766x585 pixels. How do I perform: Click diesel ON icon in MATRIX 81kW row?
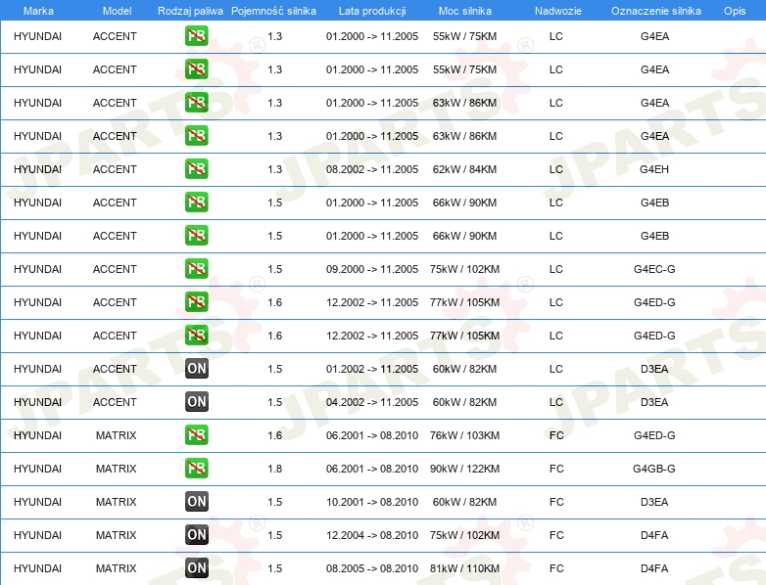(x=196, y=568)
